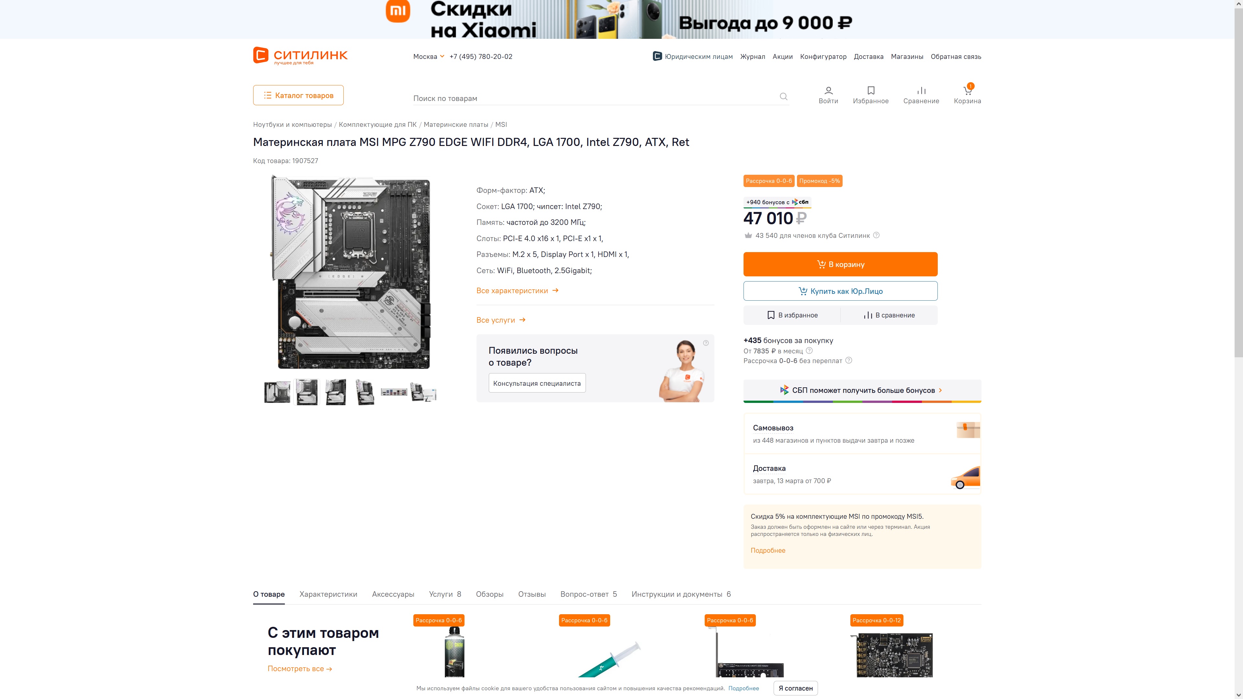Open the Каталог товаров menu
This screenshot has height=699, width=1243.
coord(298,95)
